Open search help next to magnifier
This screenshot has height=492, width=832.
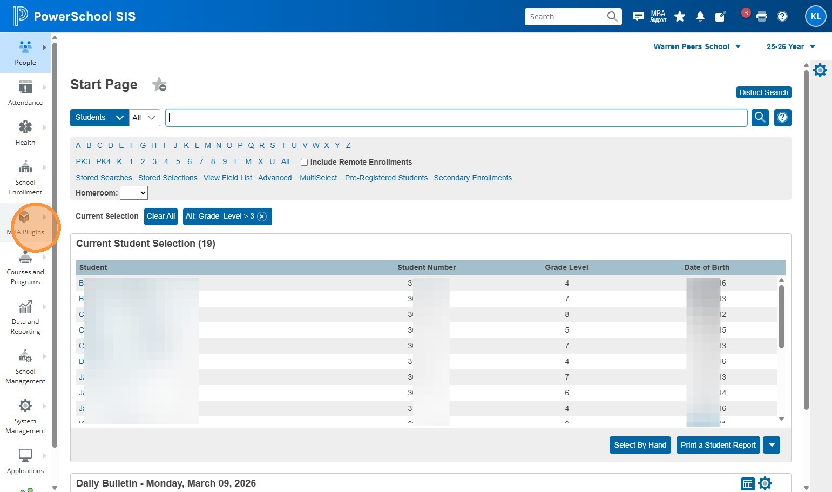click(x=782, y=117)
